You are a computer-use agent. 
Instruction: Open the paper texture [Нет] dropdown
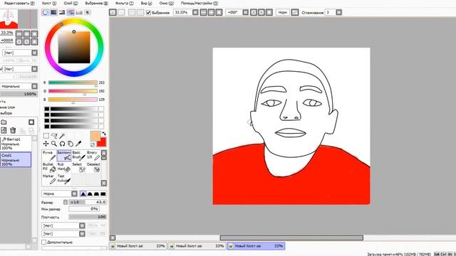[34, 53]
